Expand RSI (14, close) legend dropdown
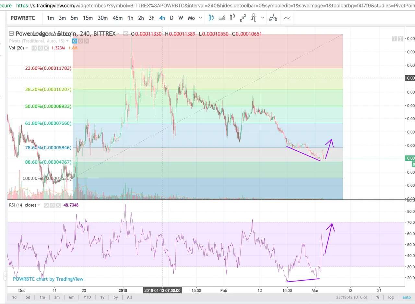 tap(39, 205)
